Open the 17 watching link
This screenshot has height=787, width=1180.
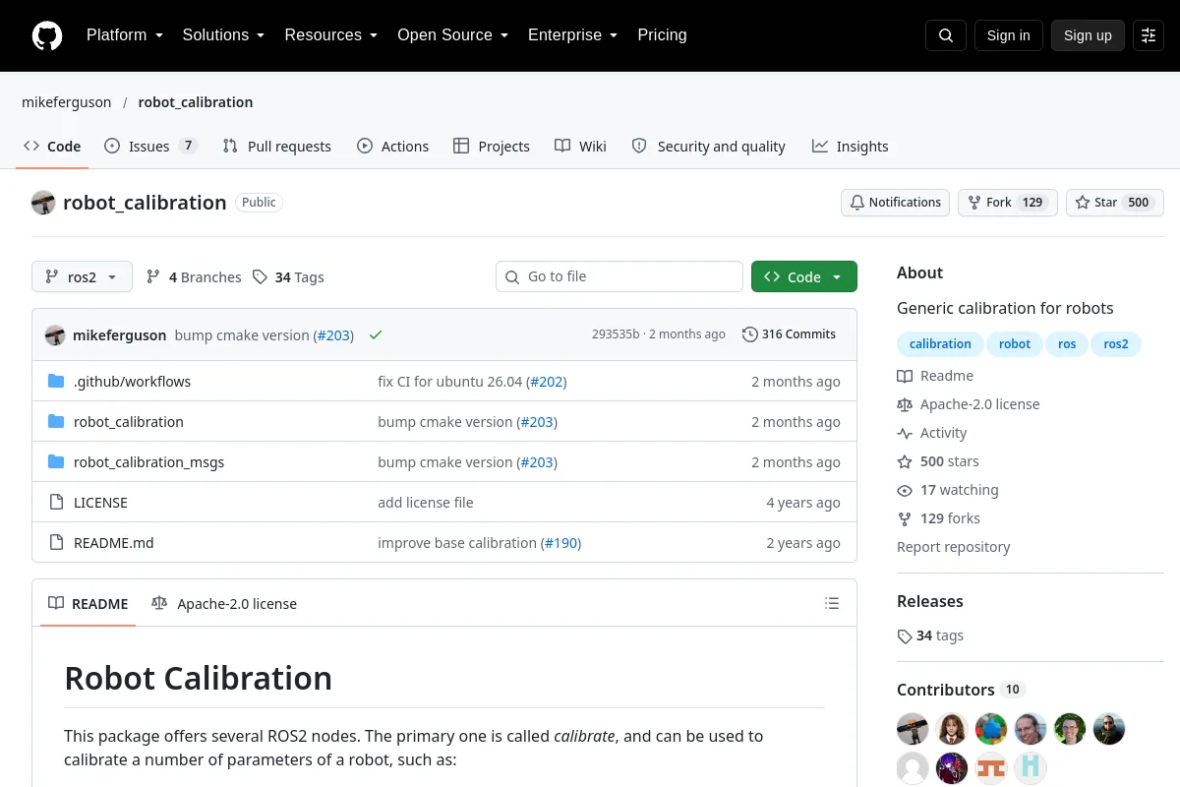[948, 490]
